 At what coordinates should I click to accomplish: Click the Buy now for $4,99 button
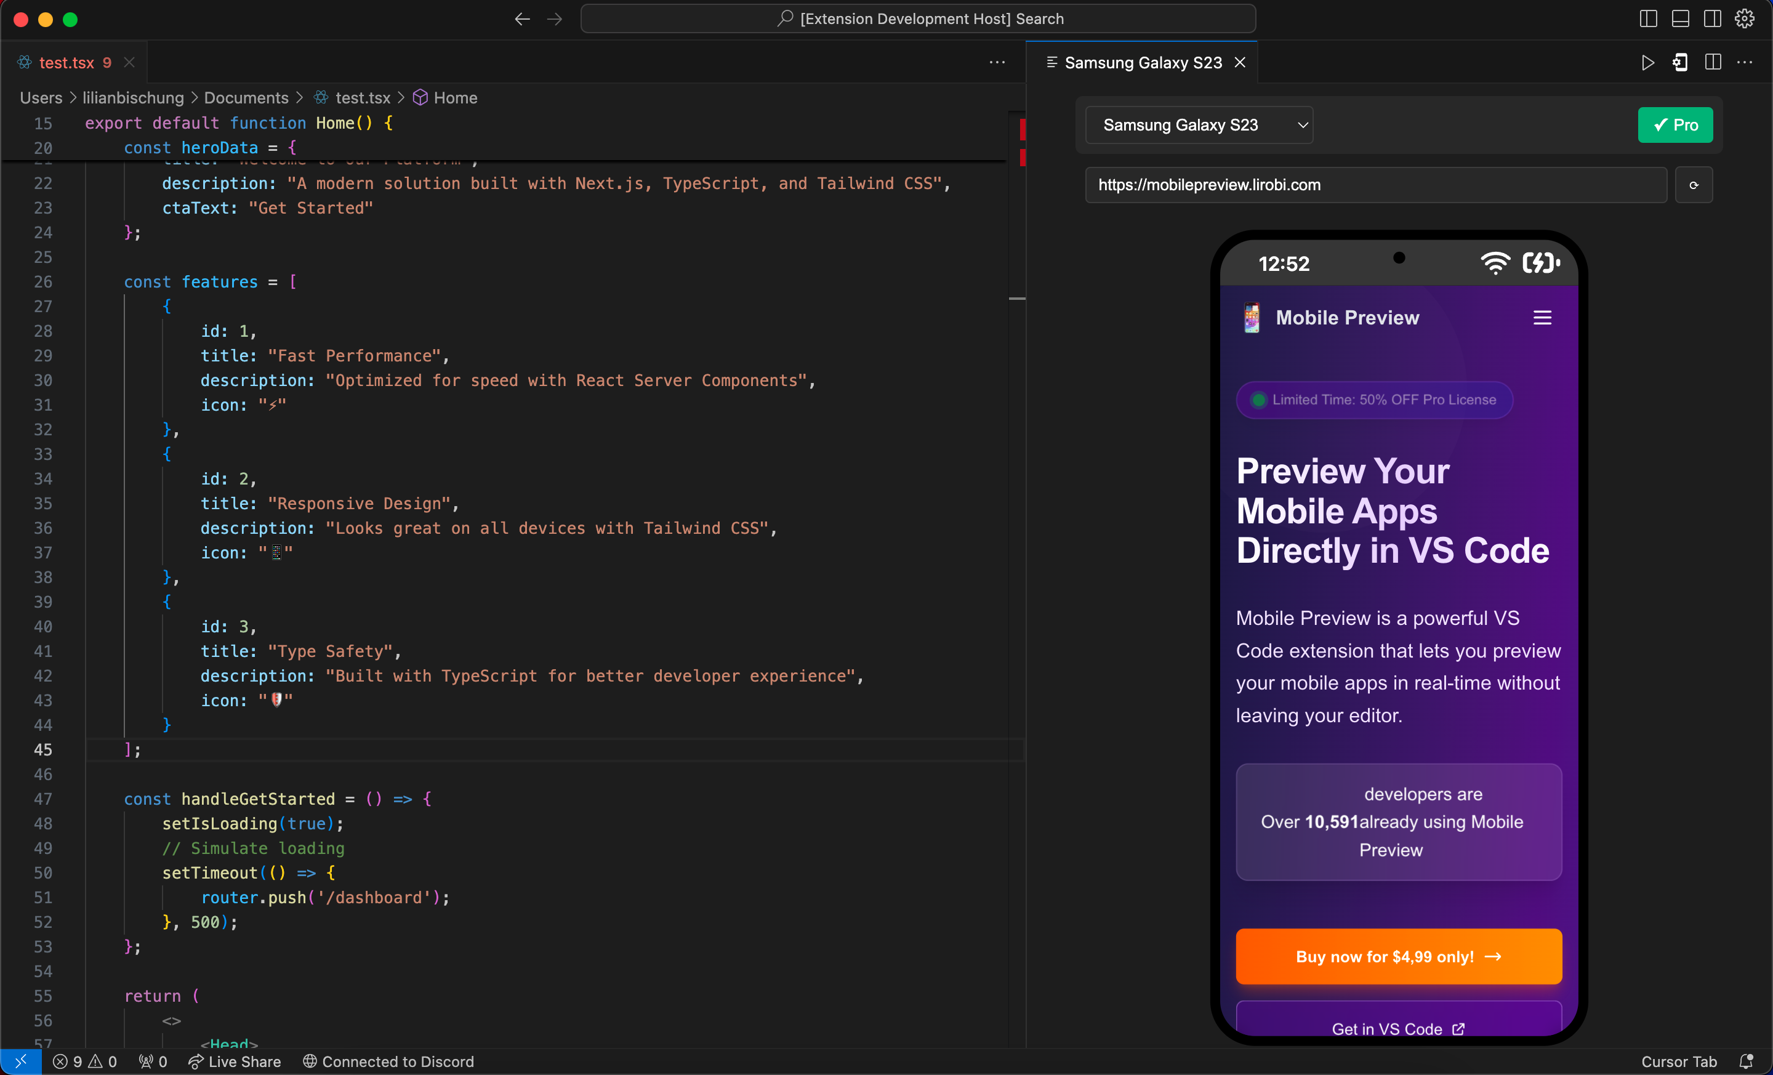click(x=1398, y=956)
